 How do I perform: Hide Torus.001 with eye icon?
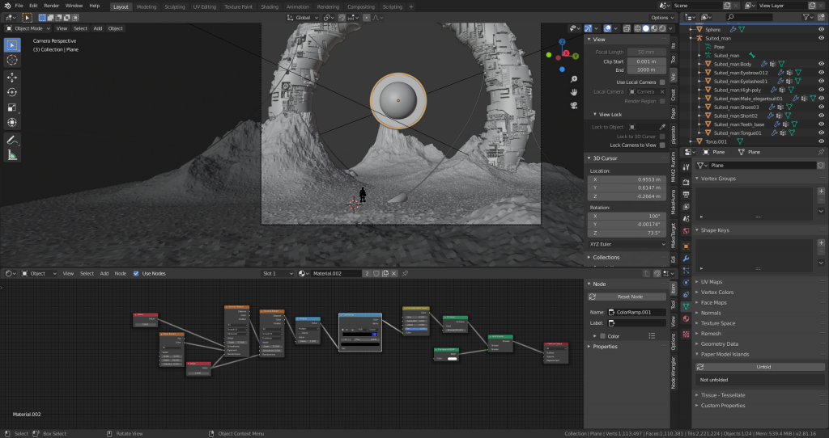(821, 141)
